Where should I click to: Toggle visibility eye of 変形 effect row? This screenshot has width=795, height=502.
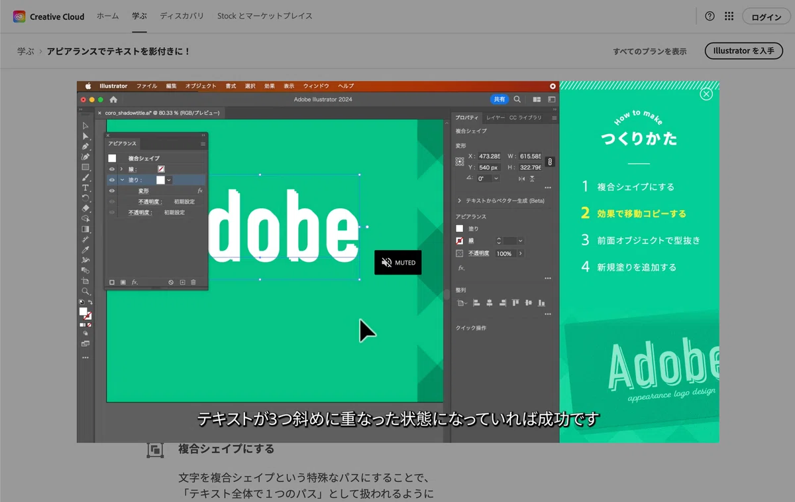click(x=112, y=191)
